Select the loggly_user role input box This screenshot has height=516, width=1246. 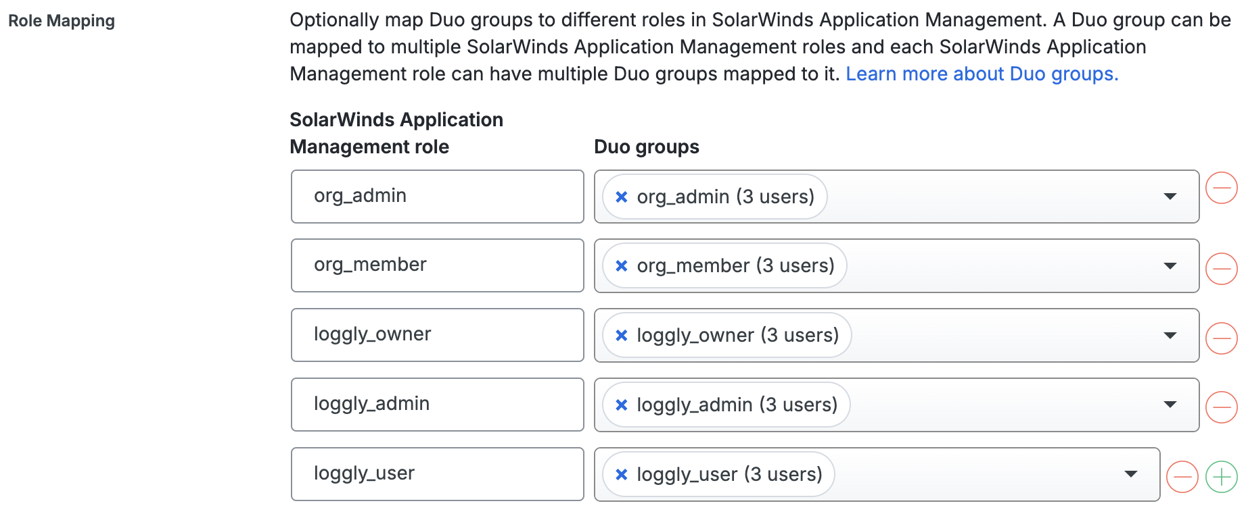coord(437,474)
